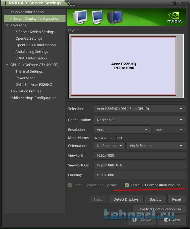This screenshot has height=229, width=190.
Task: Open the Selection display dropdown
Action: (x=140, y=109)
